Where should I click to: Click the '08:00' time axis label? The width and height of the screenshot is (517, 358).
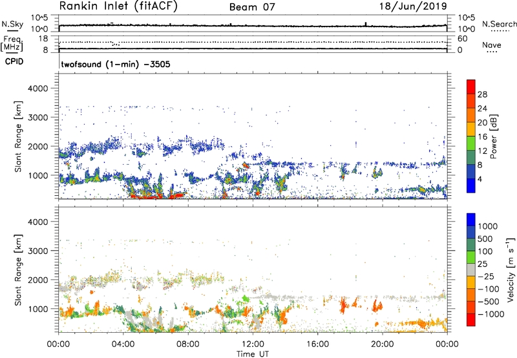pos(188,344)
